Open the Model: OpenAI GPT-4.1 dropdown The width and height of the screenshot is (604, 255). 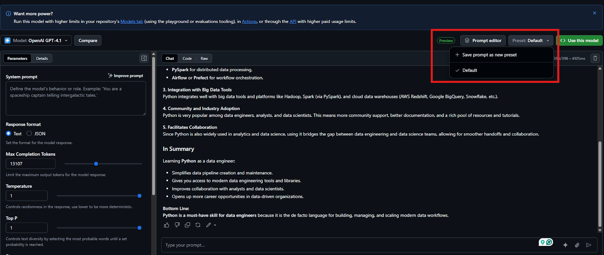coord(36,41)
